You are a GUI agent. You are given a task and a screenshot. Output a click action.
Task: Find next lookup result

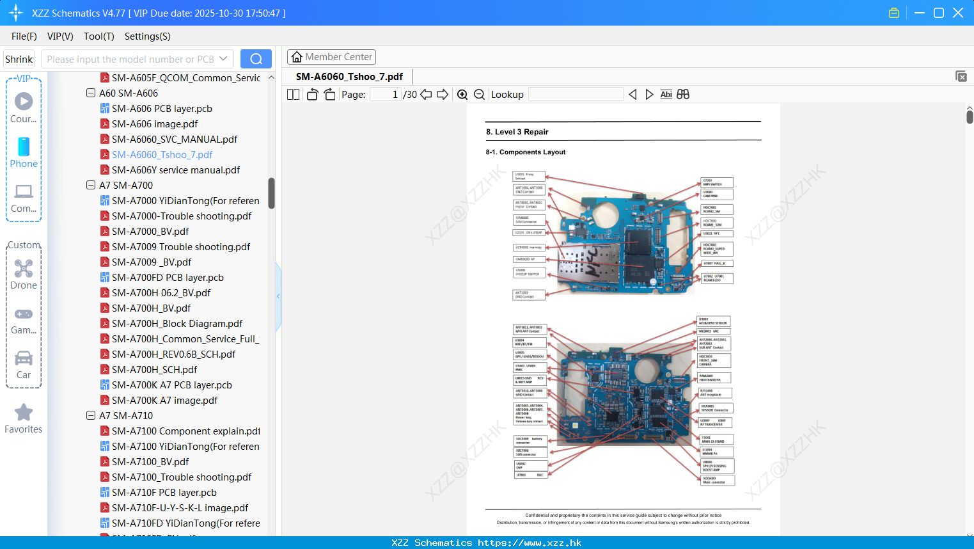click(649, 95)
